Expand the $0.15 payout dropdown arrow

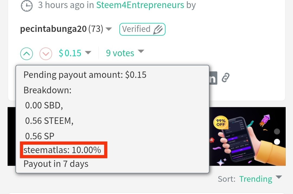pyautogui.click(x=88, y=53)
